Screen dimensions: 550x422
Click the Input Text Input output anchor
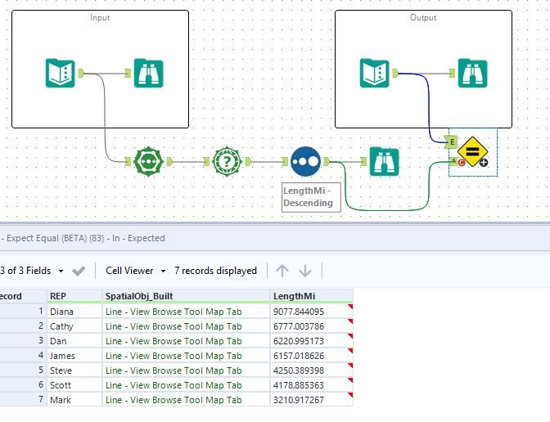click(81, 73)
